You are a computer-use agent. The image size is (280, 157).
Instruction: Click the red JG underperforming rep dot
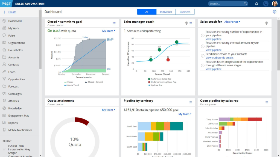(x=168, y=60)
